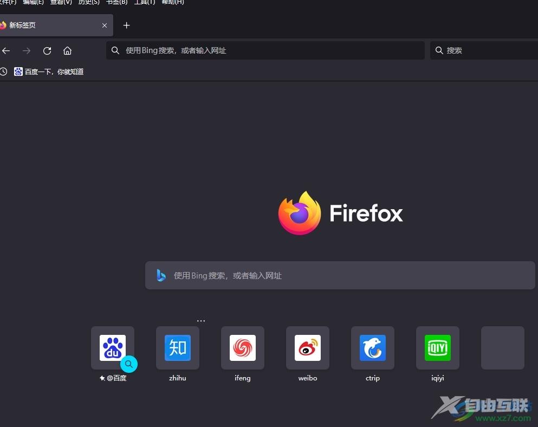Image resolution: width=538 pixels, height=427 pixels.
Task: Open the 百度 shortcut tile
Action: pos(113,348)
